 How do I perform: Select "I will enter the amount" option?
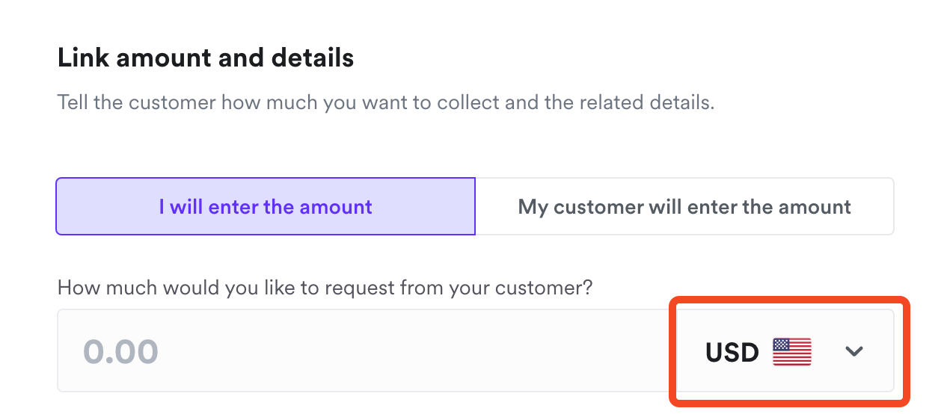coord(266,206)
